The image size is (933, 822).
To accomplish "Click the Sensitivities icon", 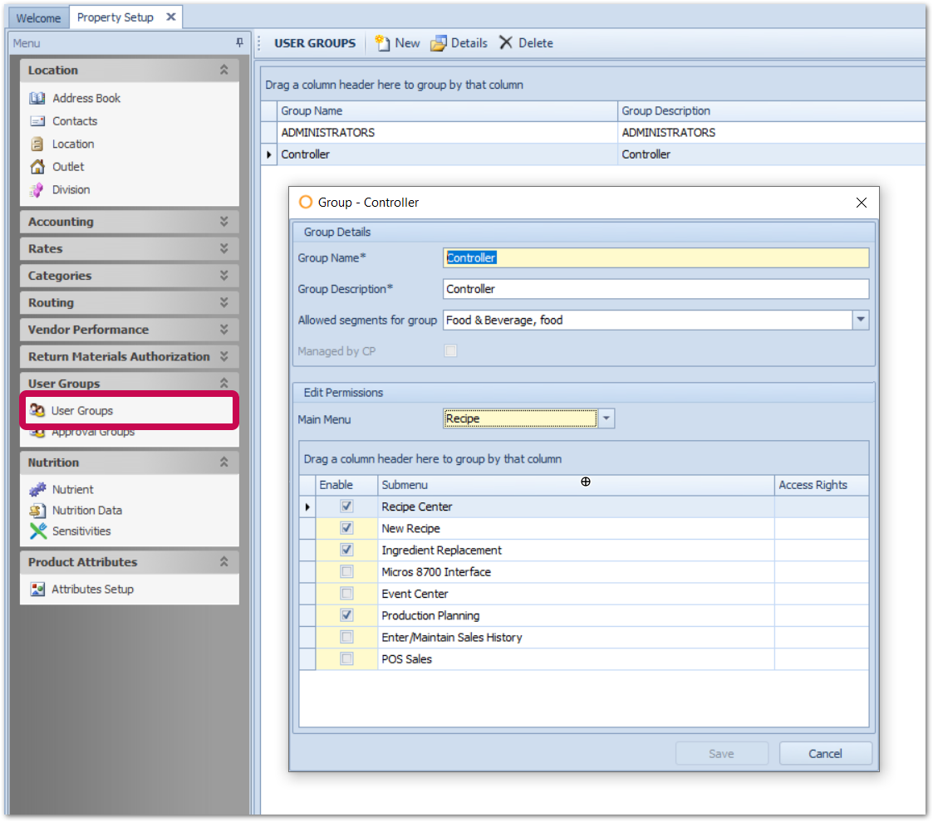I will click(x=38, y=531).
